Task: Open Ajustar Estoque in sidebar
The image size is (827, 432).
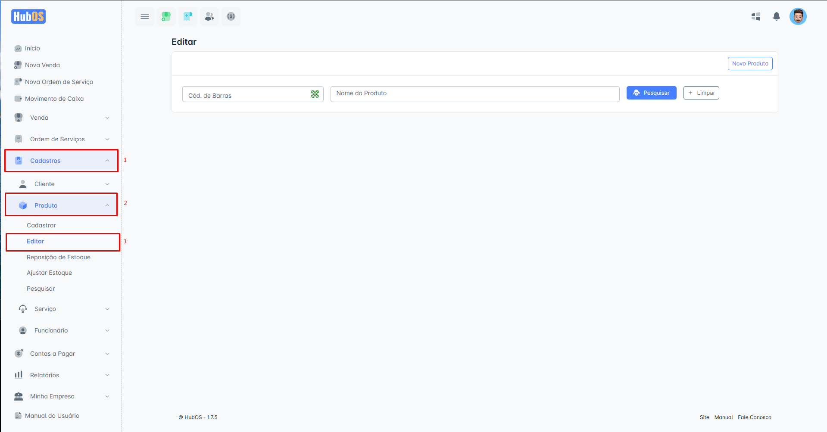Action: [49, 273]
